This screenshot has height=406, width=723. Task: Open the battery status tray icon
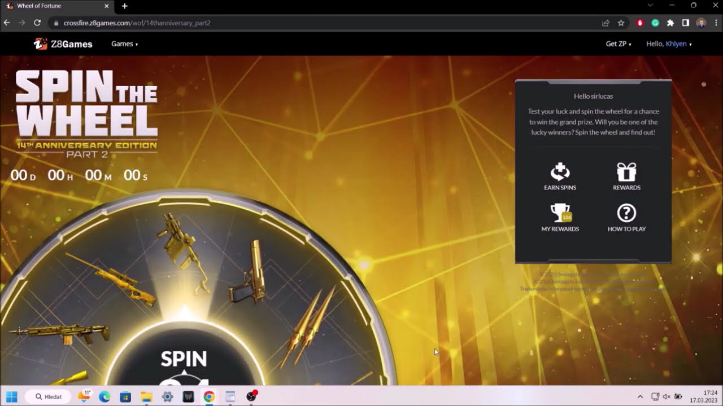[678, 397]
